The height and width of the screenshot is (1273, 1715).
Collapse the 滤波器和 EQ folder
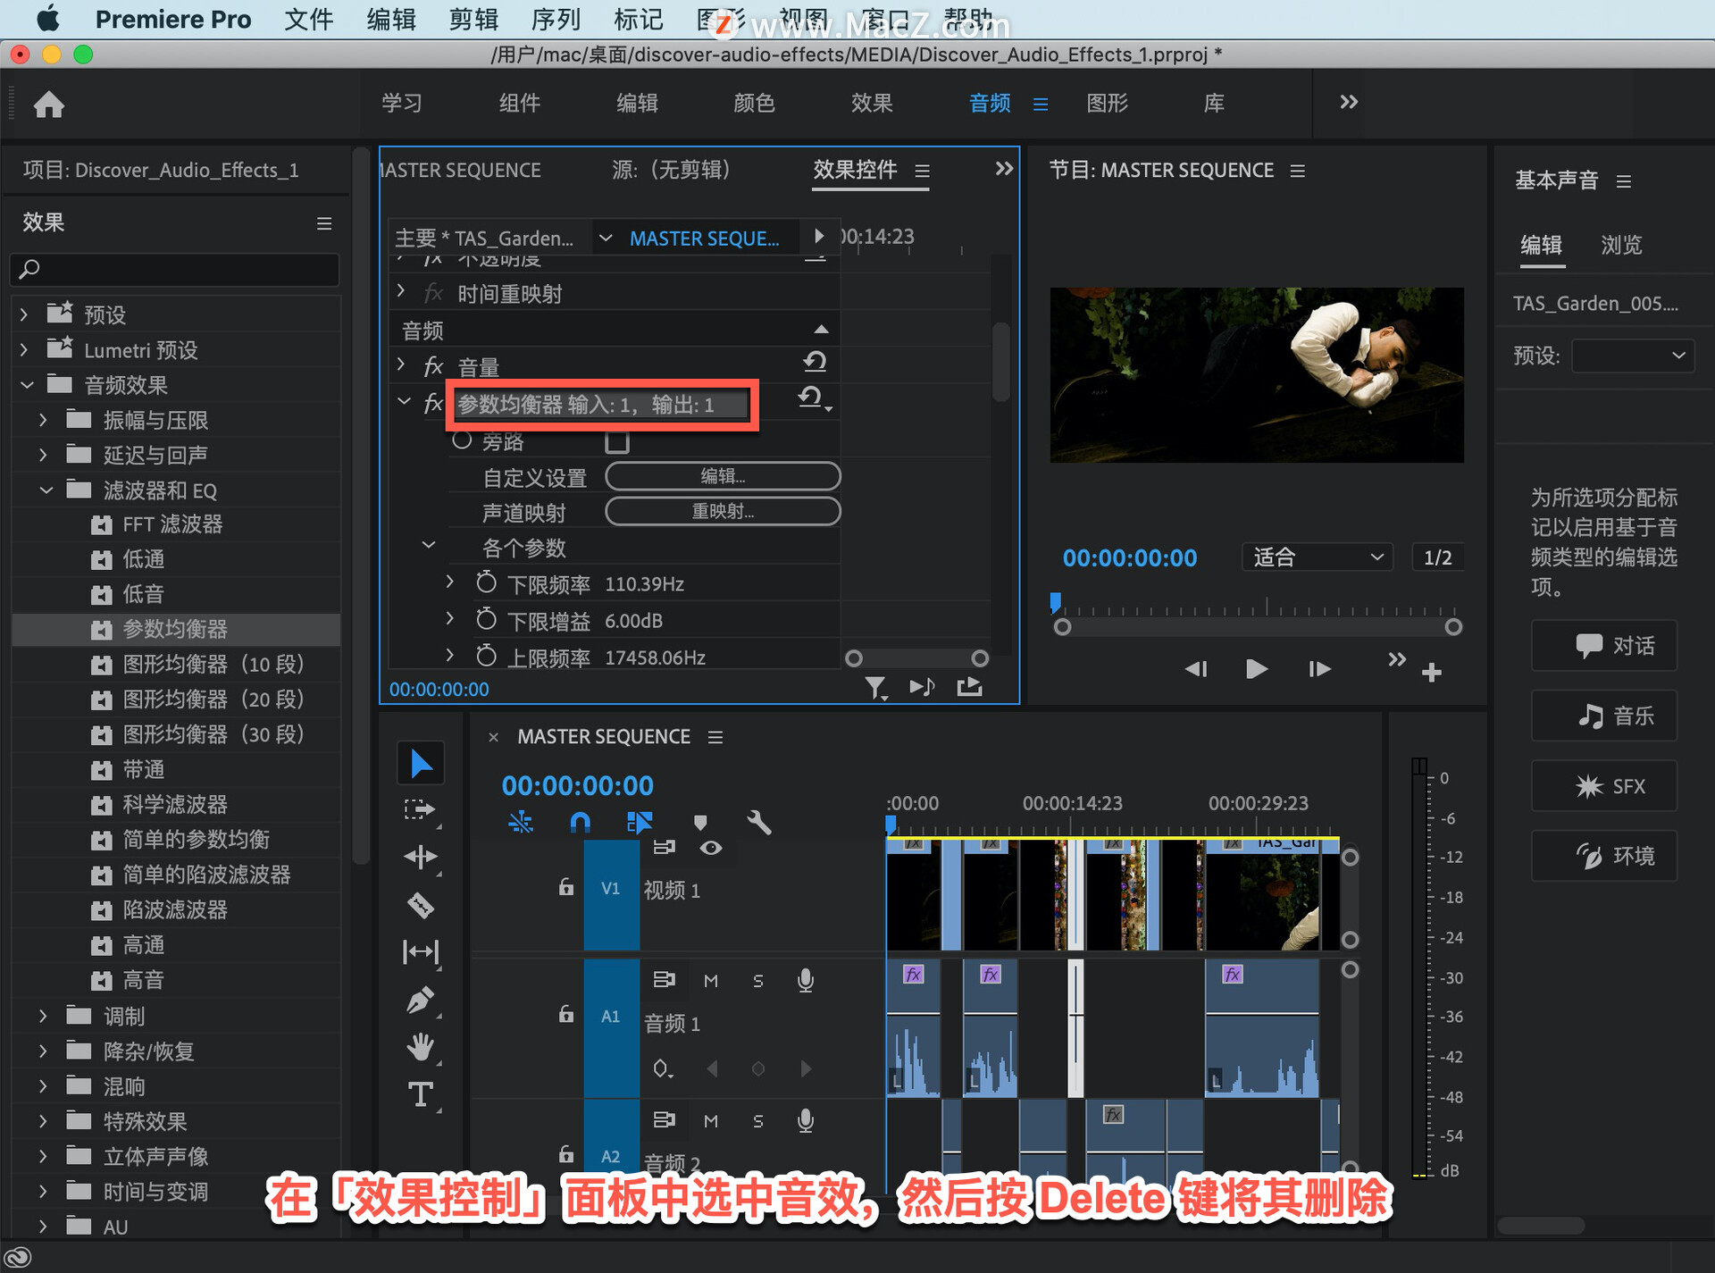pos(46,490)
